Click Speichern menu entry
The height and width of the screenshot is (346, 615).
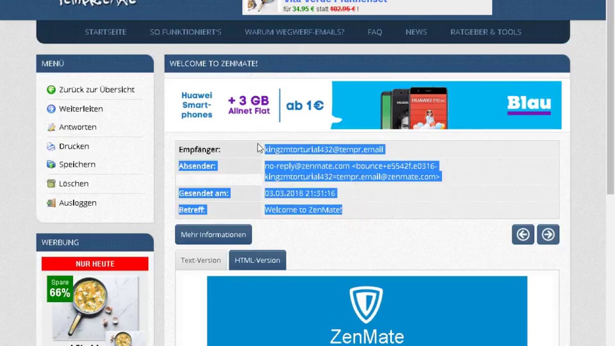click(77, 164)
